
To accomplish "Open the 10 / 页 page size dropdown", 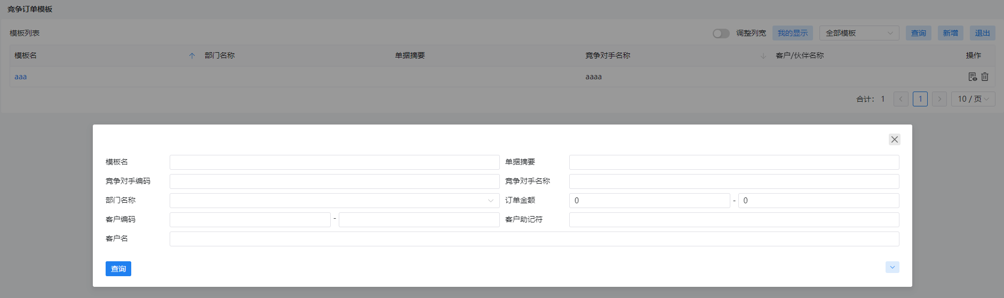I will (x=973, y=99).
